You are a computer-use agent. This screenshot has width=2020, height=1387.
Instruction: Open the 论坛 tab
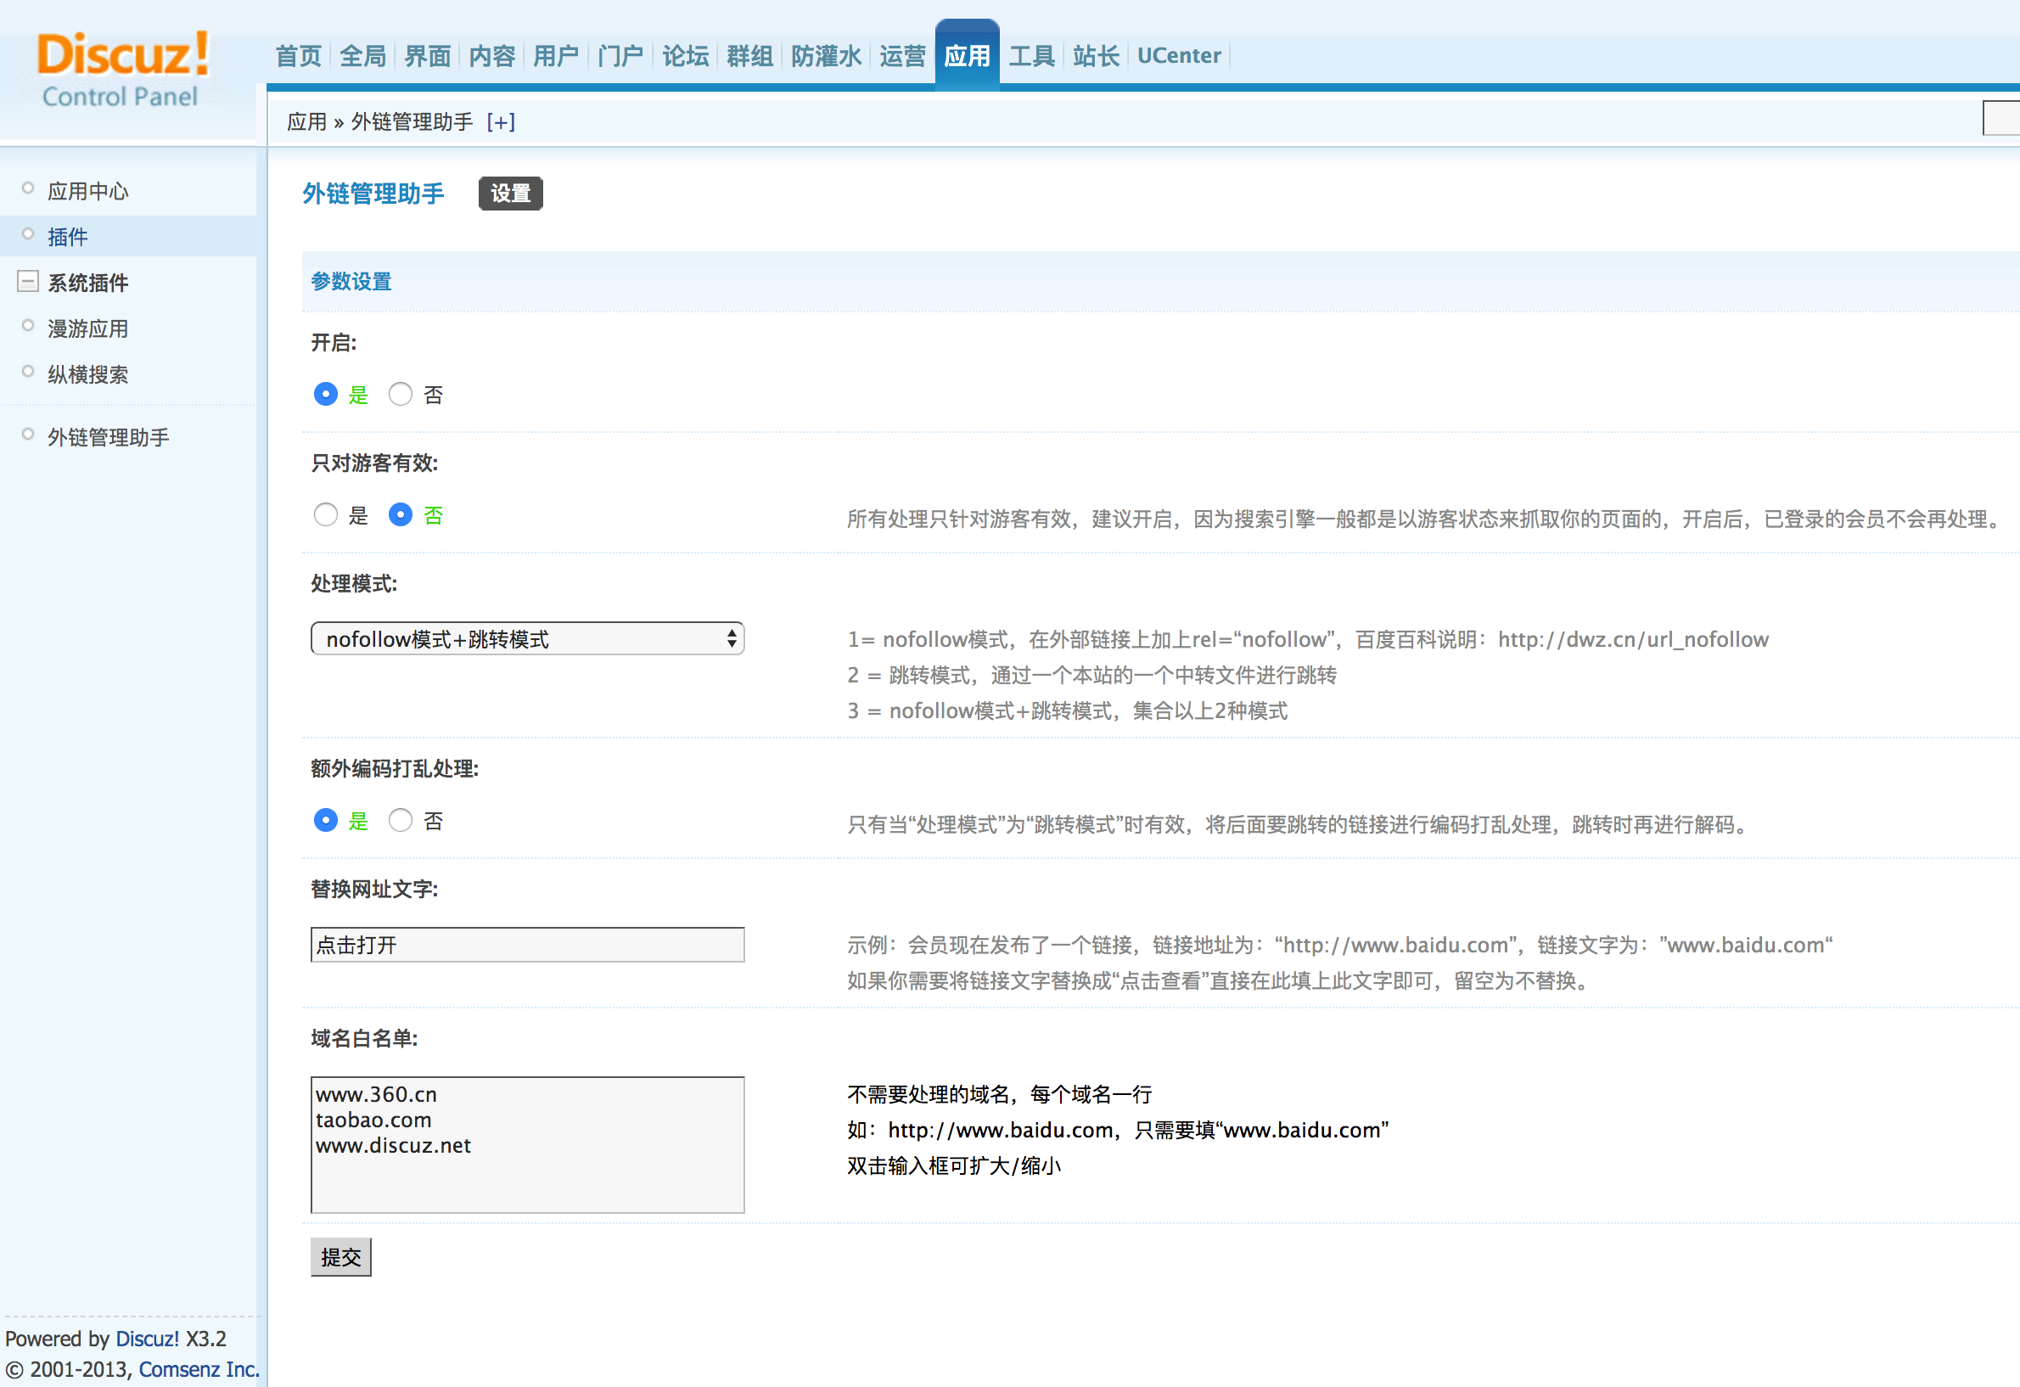[x=685, y=57]
